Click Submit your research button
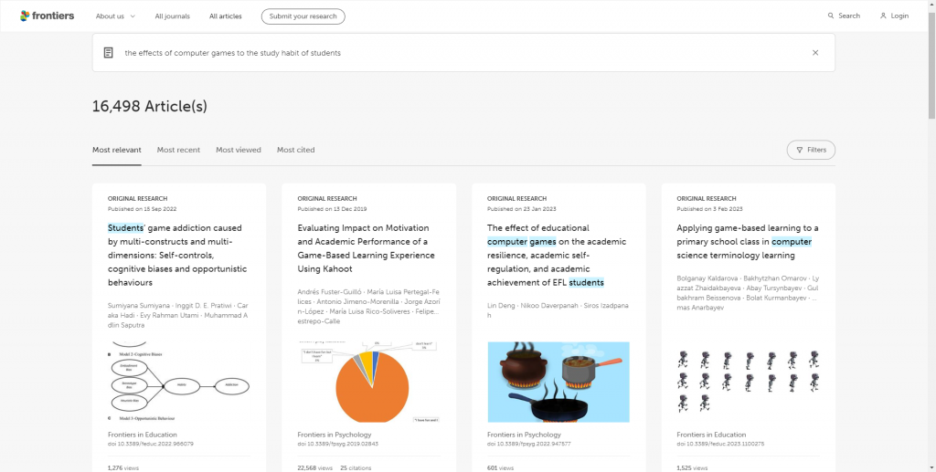 click(303, 16)
